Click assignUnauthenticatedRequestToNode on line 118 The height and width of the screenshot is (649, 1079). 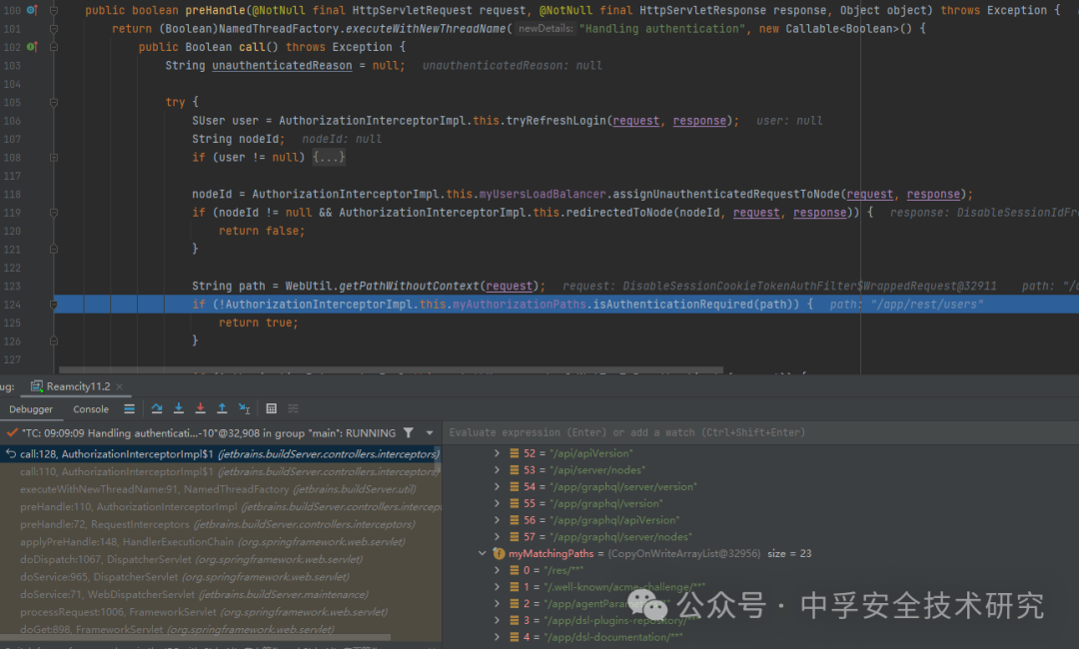pyautogui.click(x=726, y=194)
